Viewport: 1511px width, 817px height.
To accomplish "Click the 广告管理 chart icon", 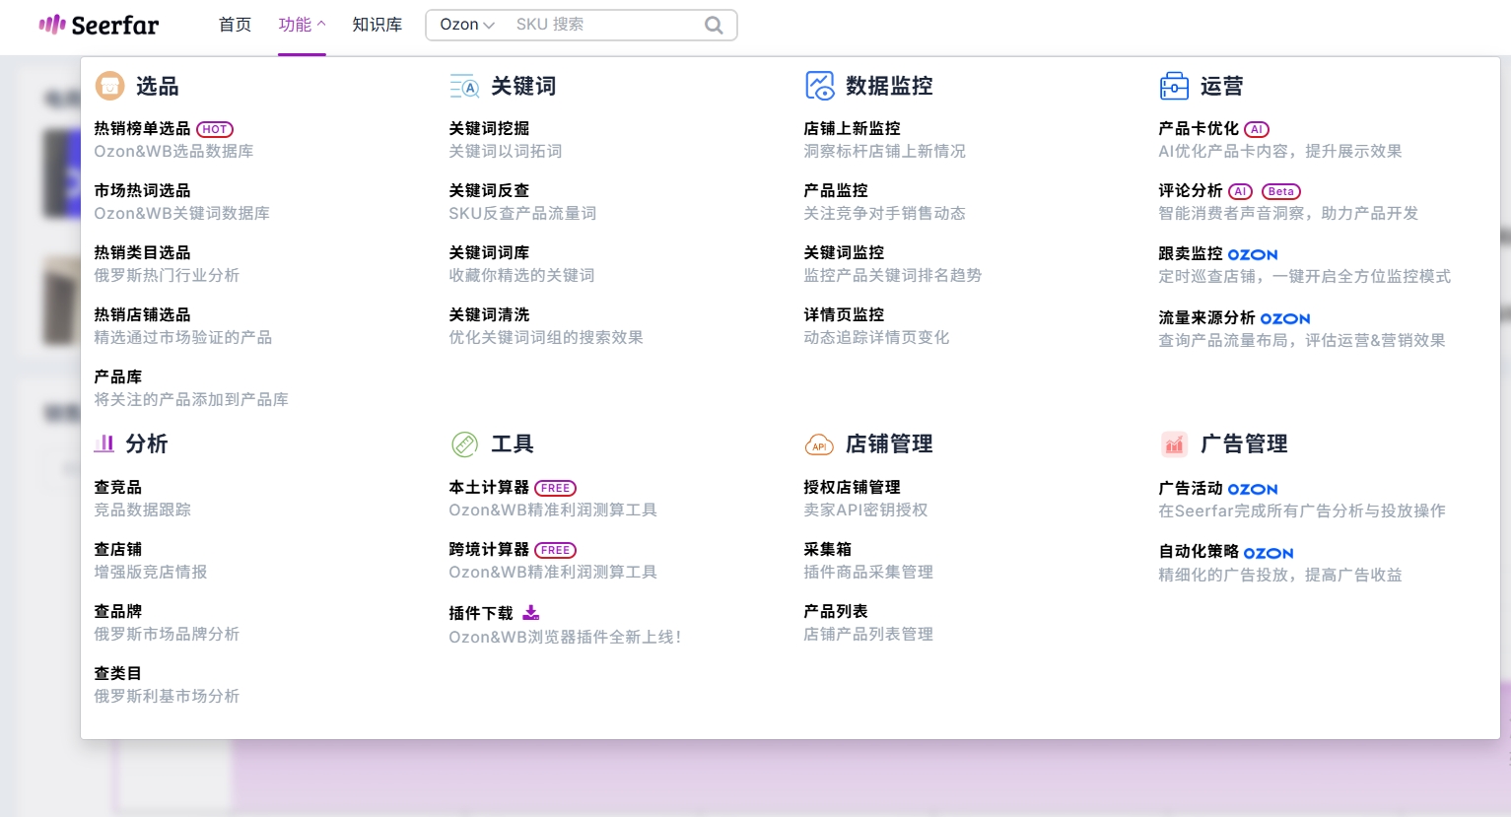I will [1174, 444].
